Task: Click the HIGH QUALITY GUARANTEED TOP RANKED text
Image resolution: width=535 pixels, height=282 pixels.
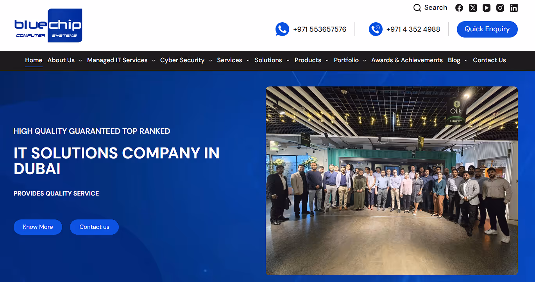Action: coord(92,131)
